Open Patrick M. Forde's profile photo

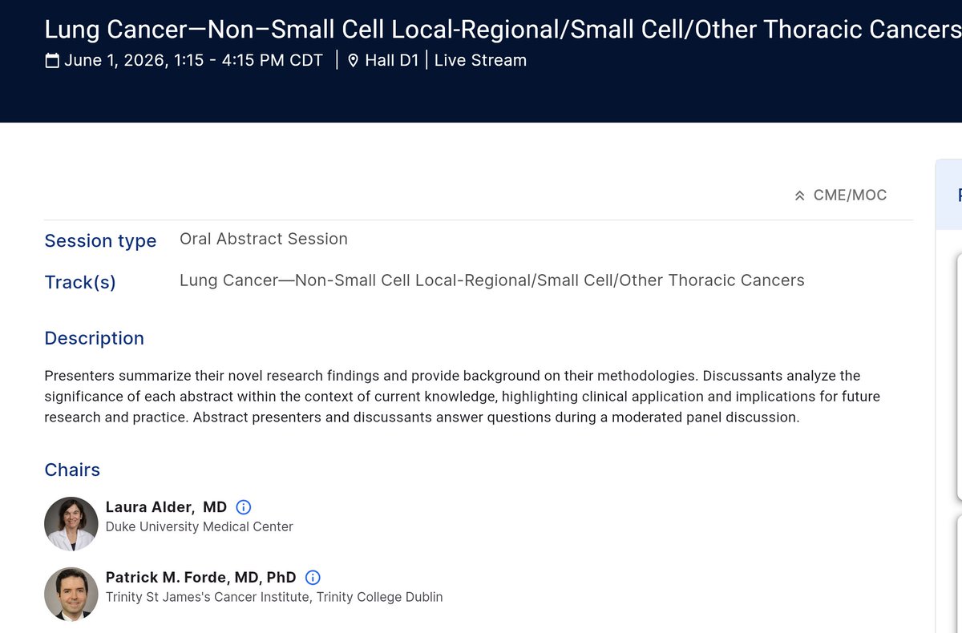(71, 594)
